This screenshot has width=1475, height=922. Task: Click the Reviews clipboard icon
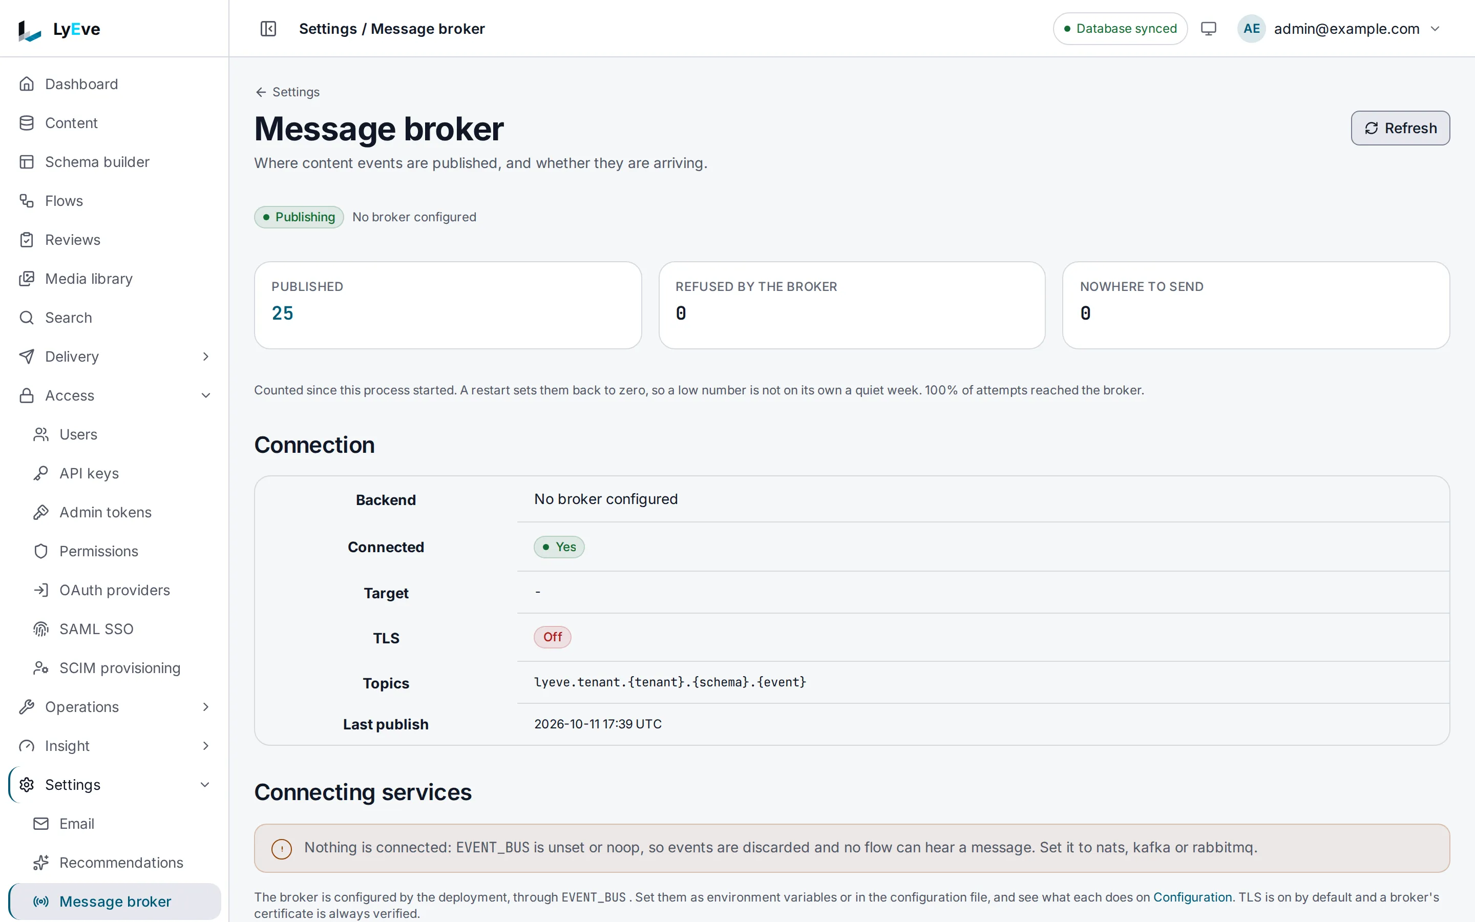[27, 240]
